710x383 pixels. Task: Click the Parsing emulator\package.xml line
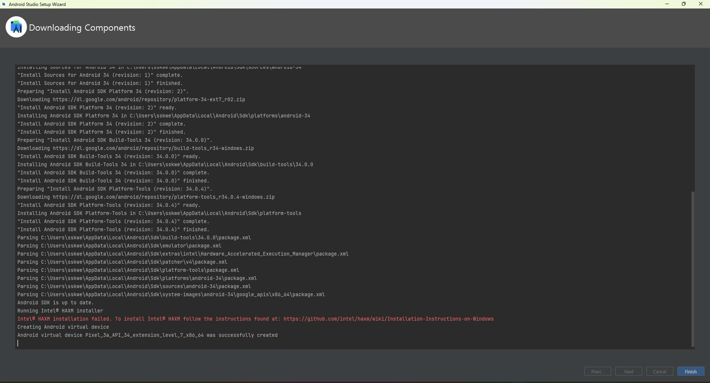tap(119, 246)
